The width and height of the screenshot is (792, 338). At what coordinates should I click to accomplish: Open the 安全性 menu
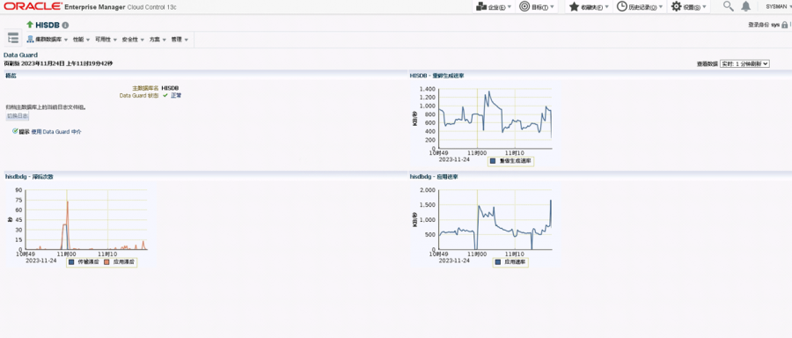[134, 40]
